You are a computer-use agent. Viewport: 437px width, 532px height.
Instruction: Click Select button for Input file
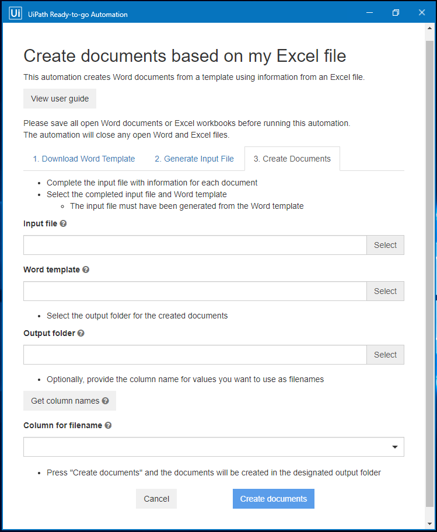[x=385, y=245]
